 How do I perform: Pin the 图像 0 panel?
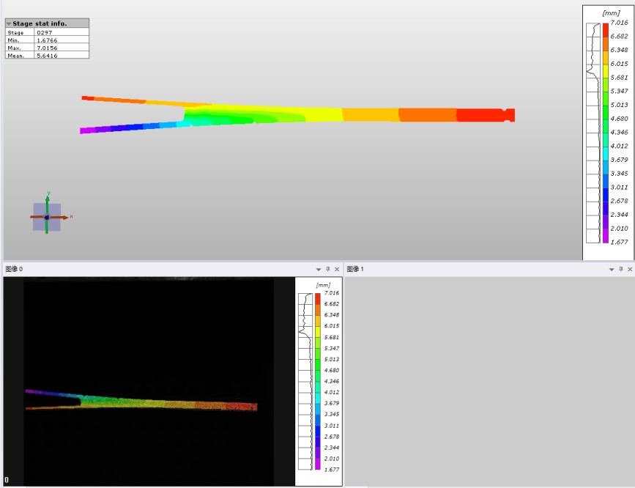coord(327,270)
